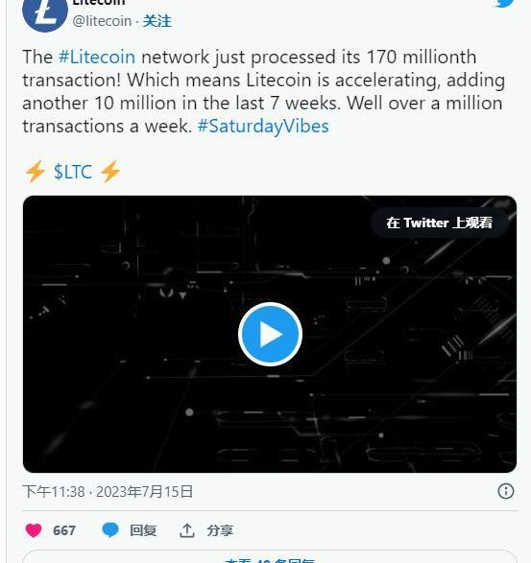Viewport: 531px width, 563px height.
Task: Play the embedded Litecoin video
Action: tap(270, 334)
